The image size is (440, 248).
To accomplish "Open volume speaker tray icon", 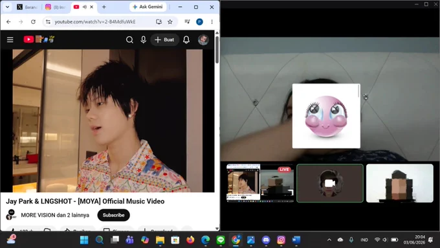I will point(385,240).
